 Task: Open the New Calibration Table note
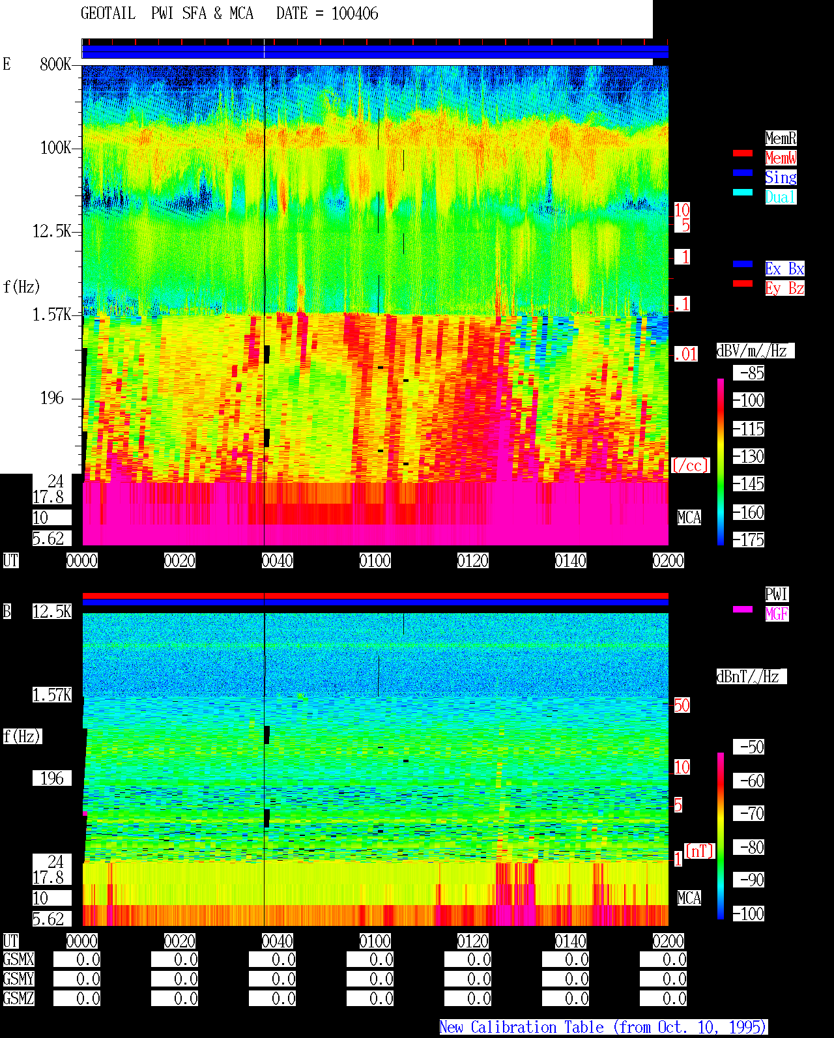(603, 1027)
